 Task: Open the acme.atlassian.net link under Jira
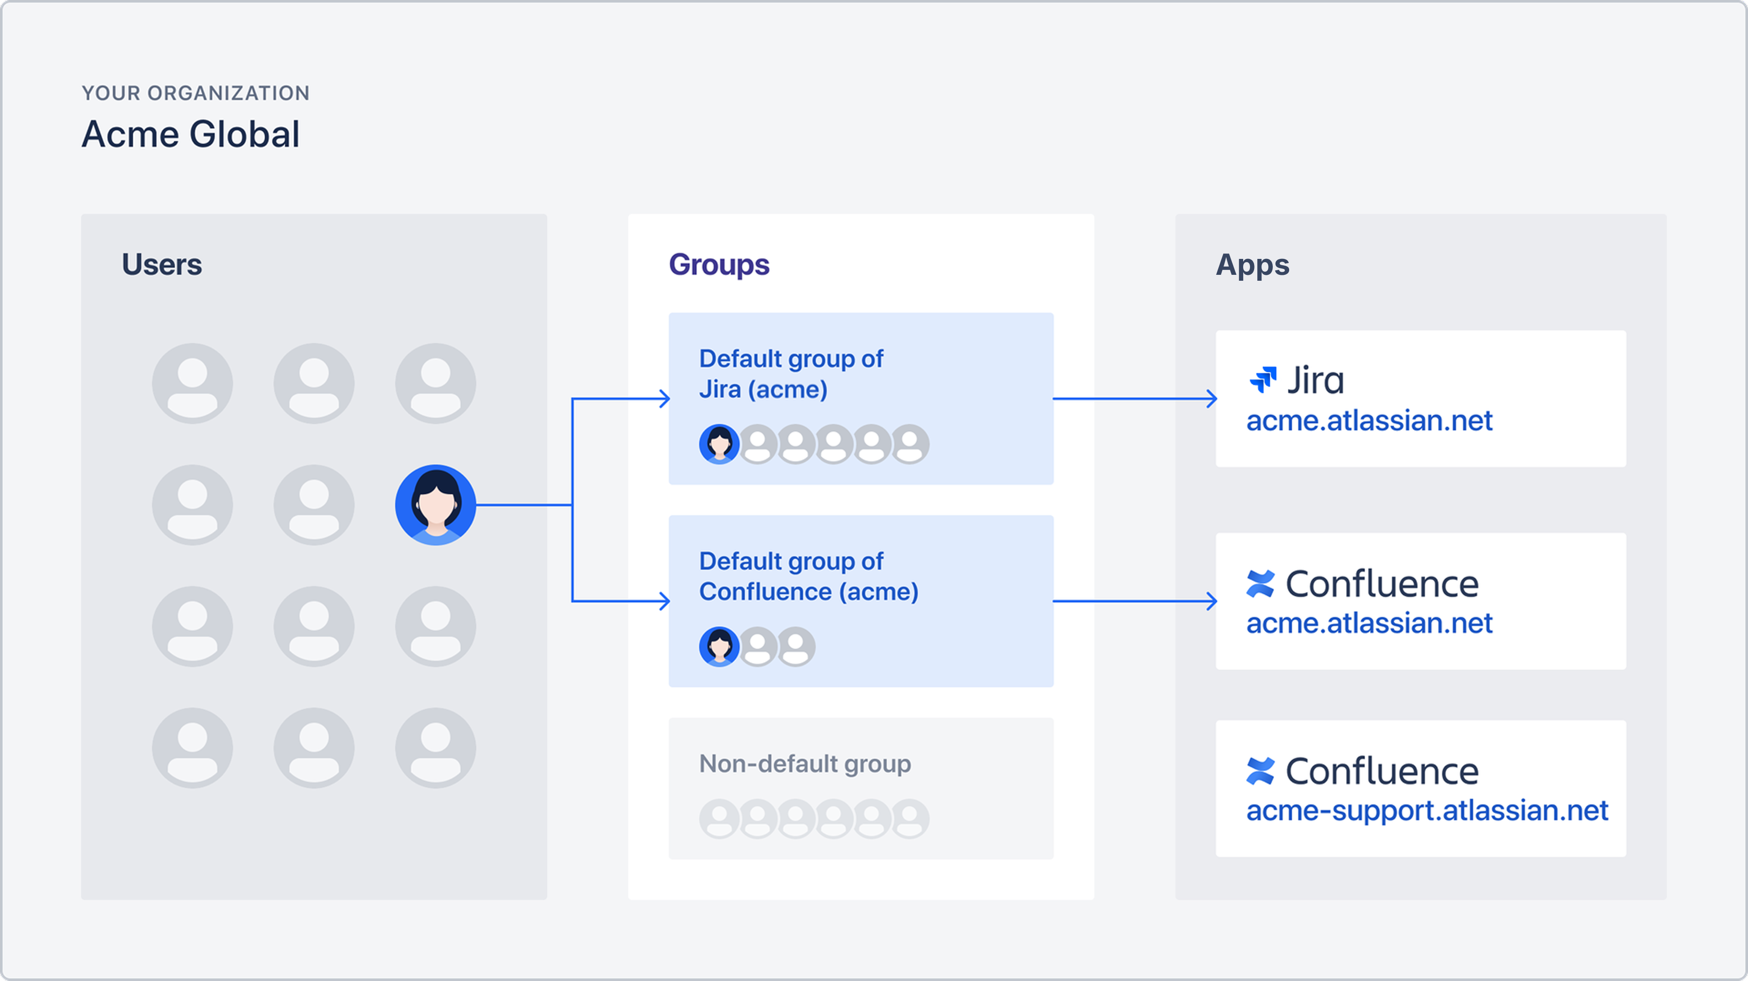click(1369, 421)
